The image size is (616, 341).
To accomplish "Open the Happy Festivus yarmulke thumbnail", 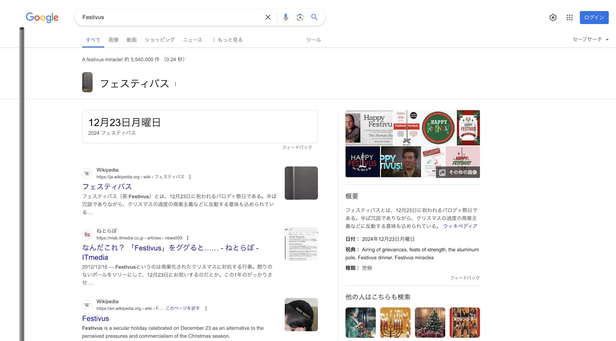I will pos(301,315).
